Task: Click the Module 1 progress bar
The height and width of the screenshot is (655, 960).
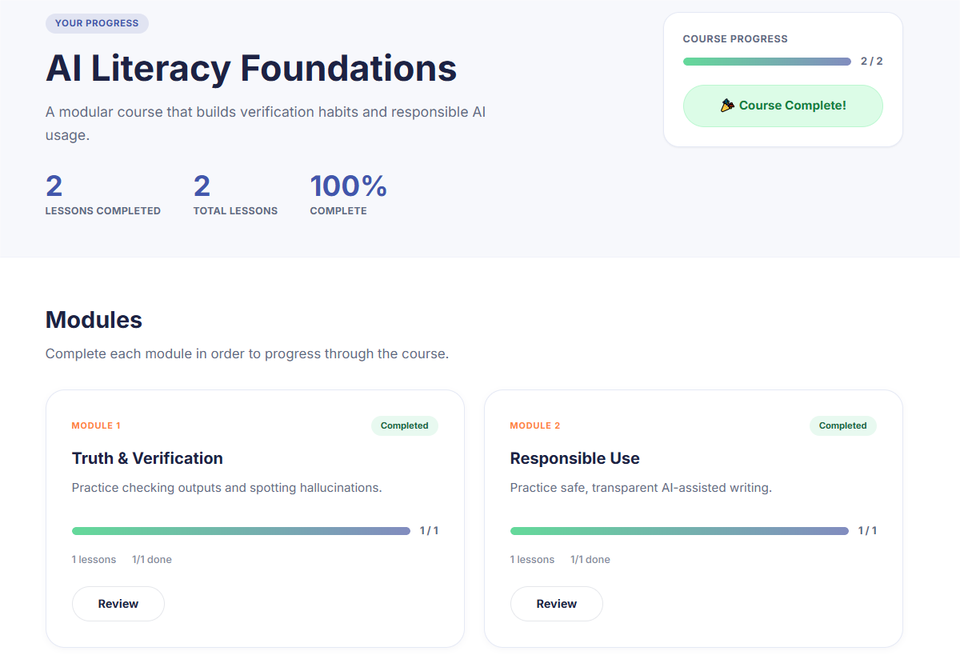Action: pos(241,531)
